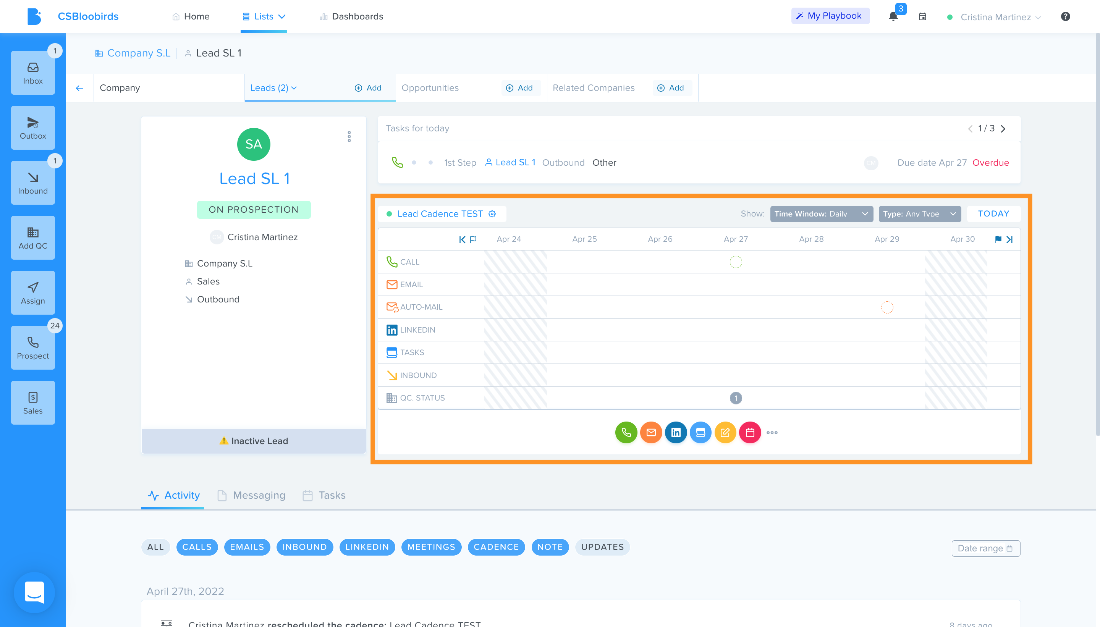Screen dimensions: 1100x627
Task: Open the chat support bubble
Action: pos(34,593)
